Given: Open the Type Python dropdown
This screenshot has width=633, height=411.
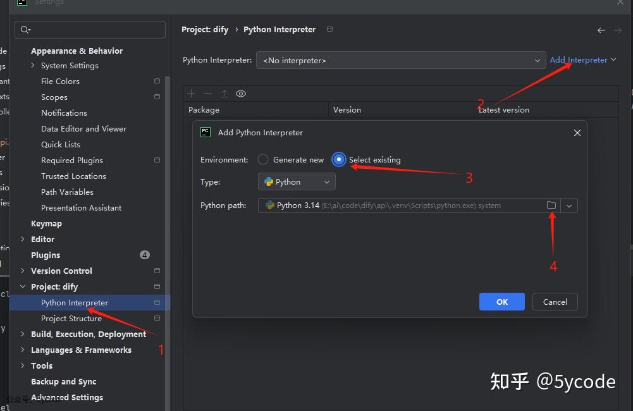Looking at the screenshot, I should [x=297, y=181].
